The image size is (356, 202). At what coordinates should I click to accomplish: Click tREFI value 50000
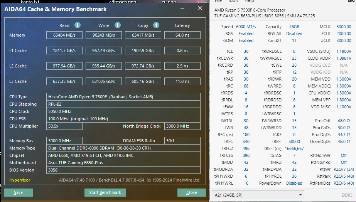point(294,141)
